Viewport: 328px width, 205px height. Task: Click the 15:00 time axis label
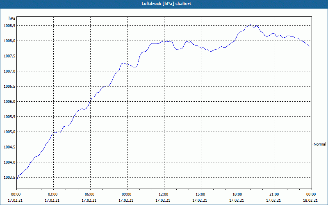tap(200, 194)
